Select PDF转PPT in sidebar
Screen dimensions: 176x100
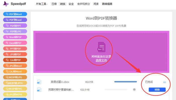(x=15, y=26)
